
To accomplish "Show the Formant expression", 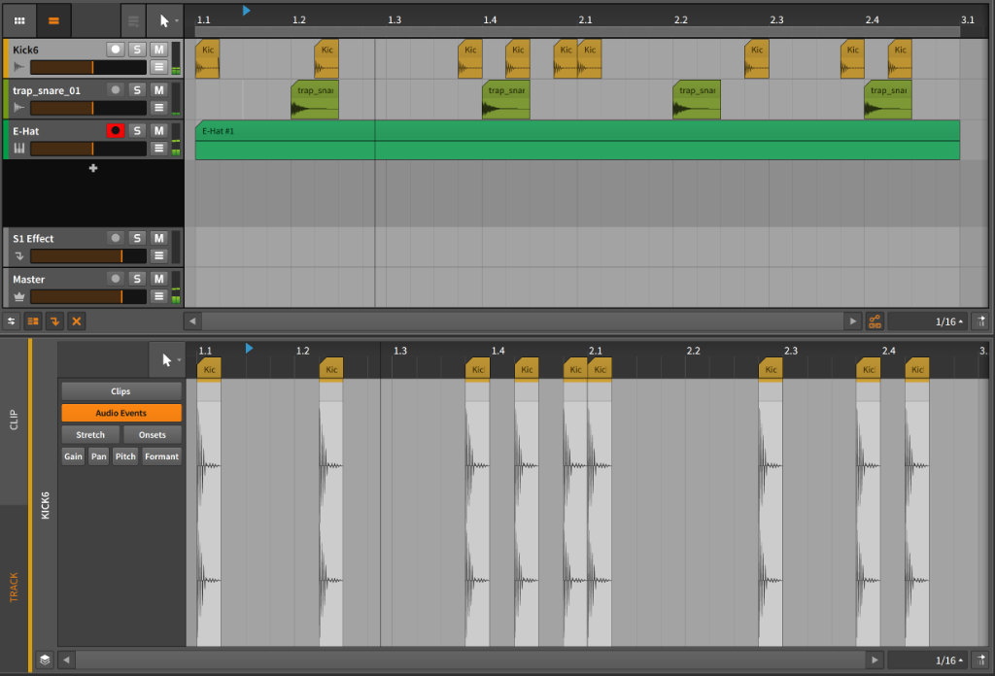I will [x=162, y=456].
